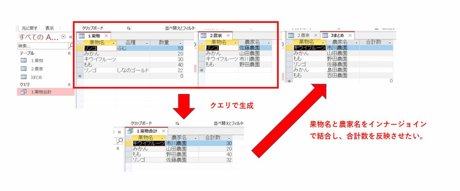
Task: Open the 農家名 column dropdown in the 1果物合計 query
Action: [x=196, y=138]
